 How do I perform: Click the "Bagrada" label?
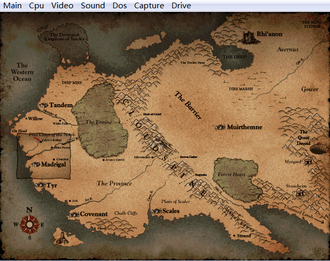point(201,175)
